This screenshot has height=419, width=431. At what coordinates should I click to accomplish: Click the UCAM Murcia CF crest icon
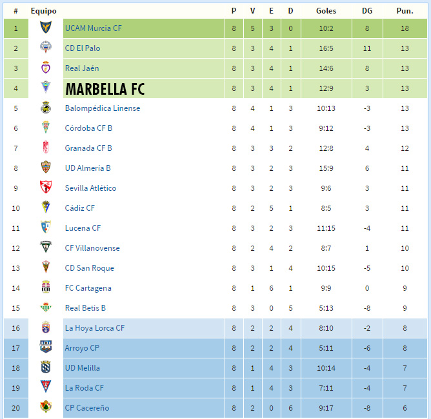pos(46,28)
